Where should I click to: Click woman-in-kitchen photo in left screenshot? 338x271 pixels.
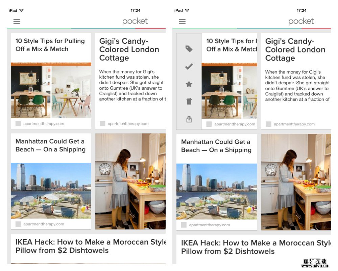point(130,181)
